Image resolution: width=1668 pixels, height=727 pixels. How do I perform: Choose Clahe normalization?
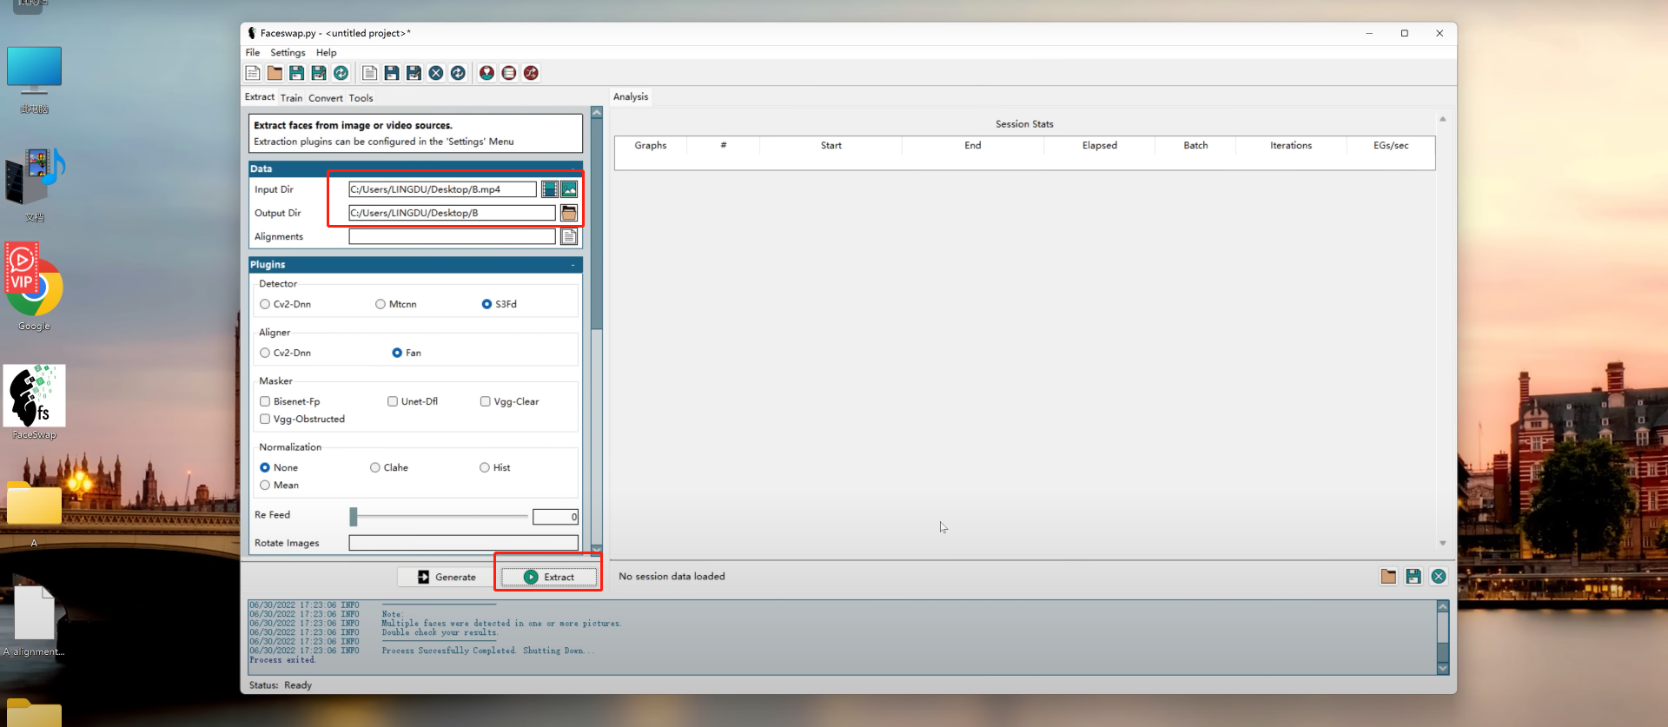[375, 467]
